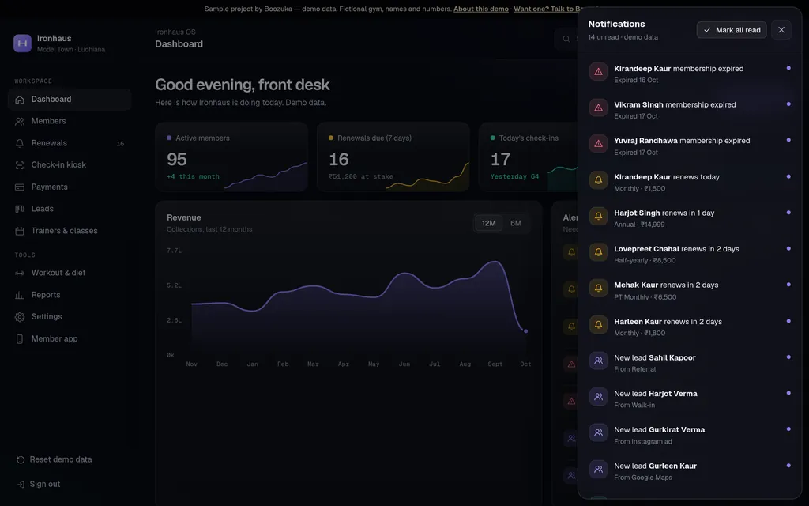Viewport: 809px width, 506px height.
Task: Click the dashboard search icon
Action: coord(566,39)
